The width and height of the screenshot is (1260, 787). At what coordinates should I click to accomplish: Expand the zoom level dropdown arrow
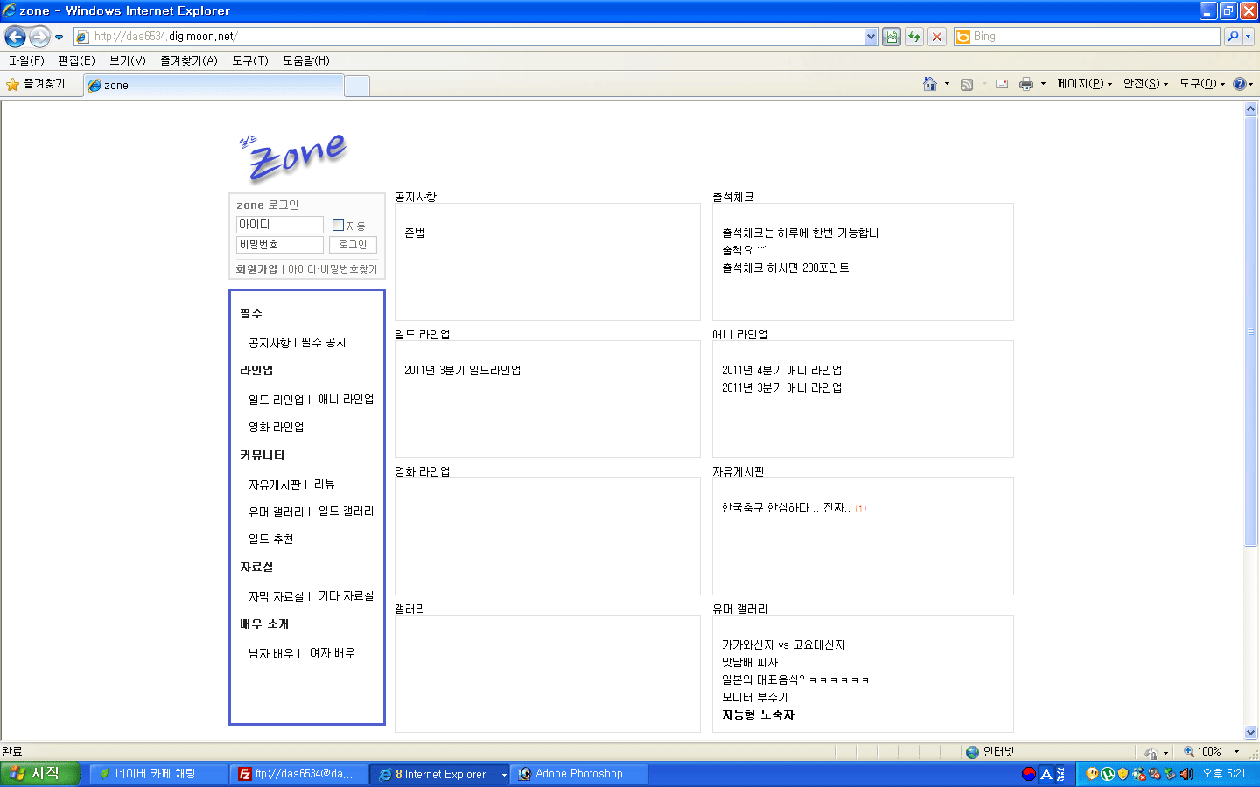pyautogui.click(x=1236, y=752)
